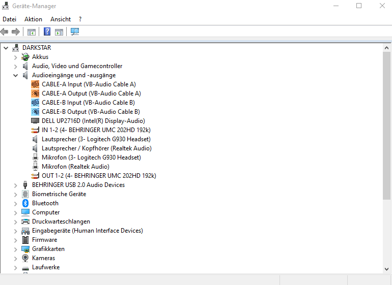Open the show/hide console tree toolbar icon
This screenshot has height=285, width=392.
click(x=32, y=32)
